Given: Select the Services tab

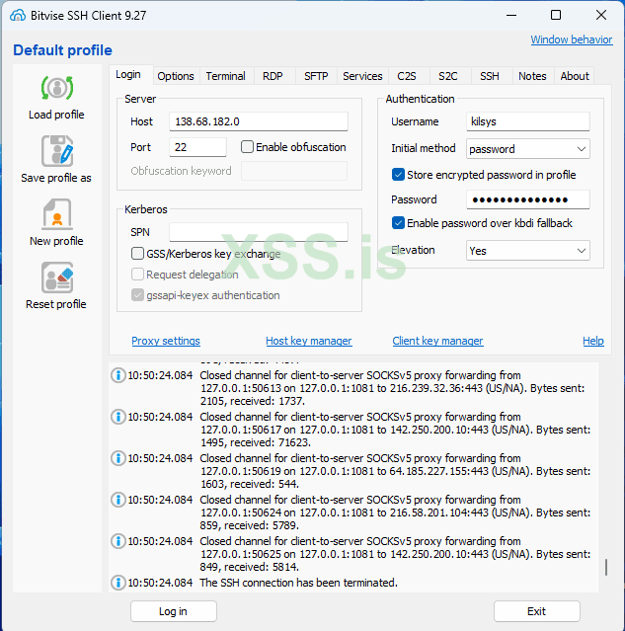Looking at the screenshot, I should (x=362, y=76).
